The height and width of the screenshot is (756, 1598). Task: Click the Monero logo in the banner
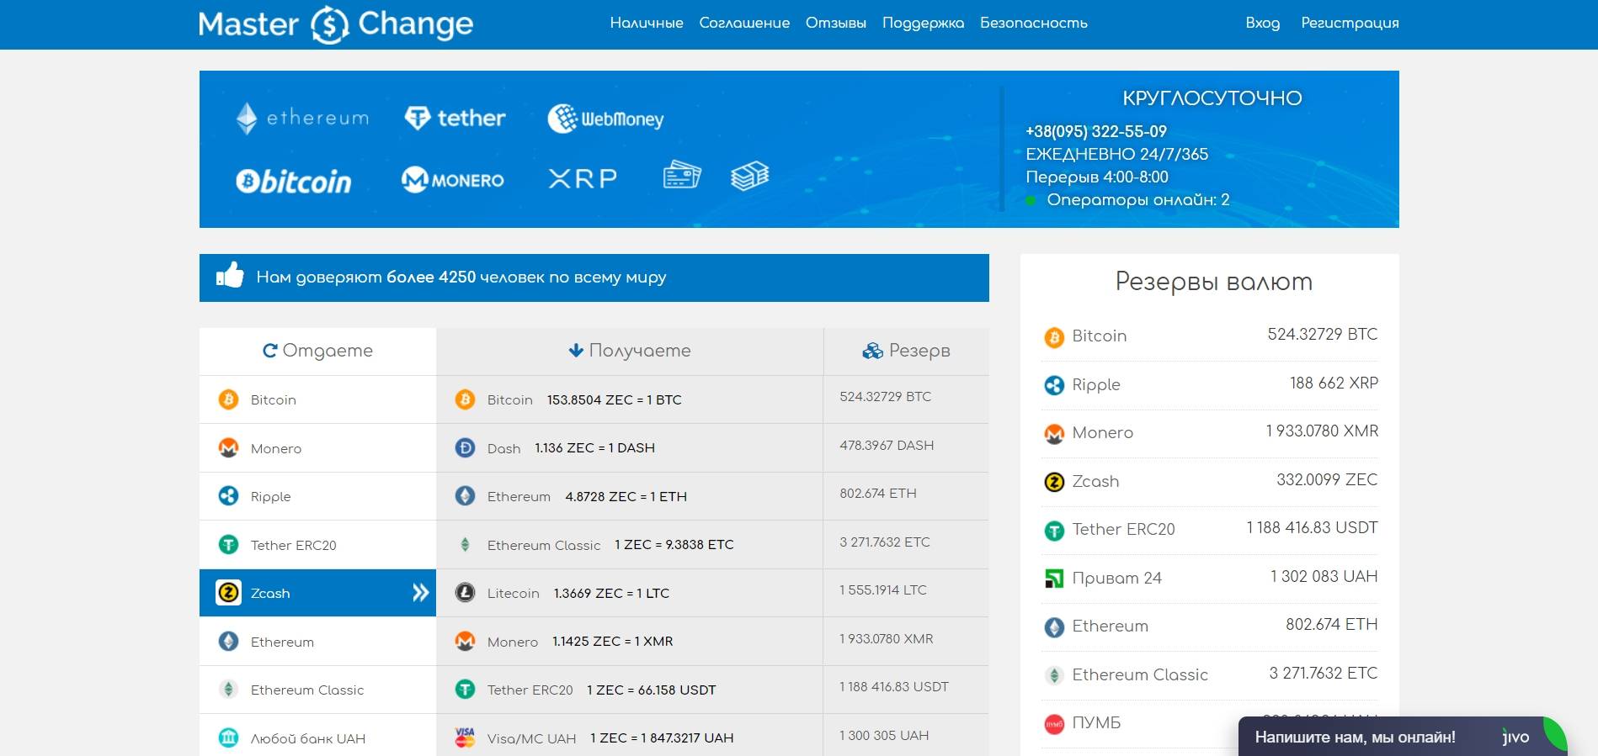(x=452, y=179)
